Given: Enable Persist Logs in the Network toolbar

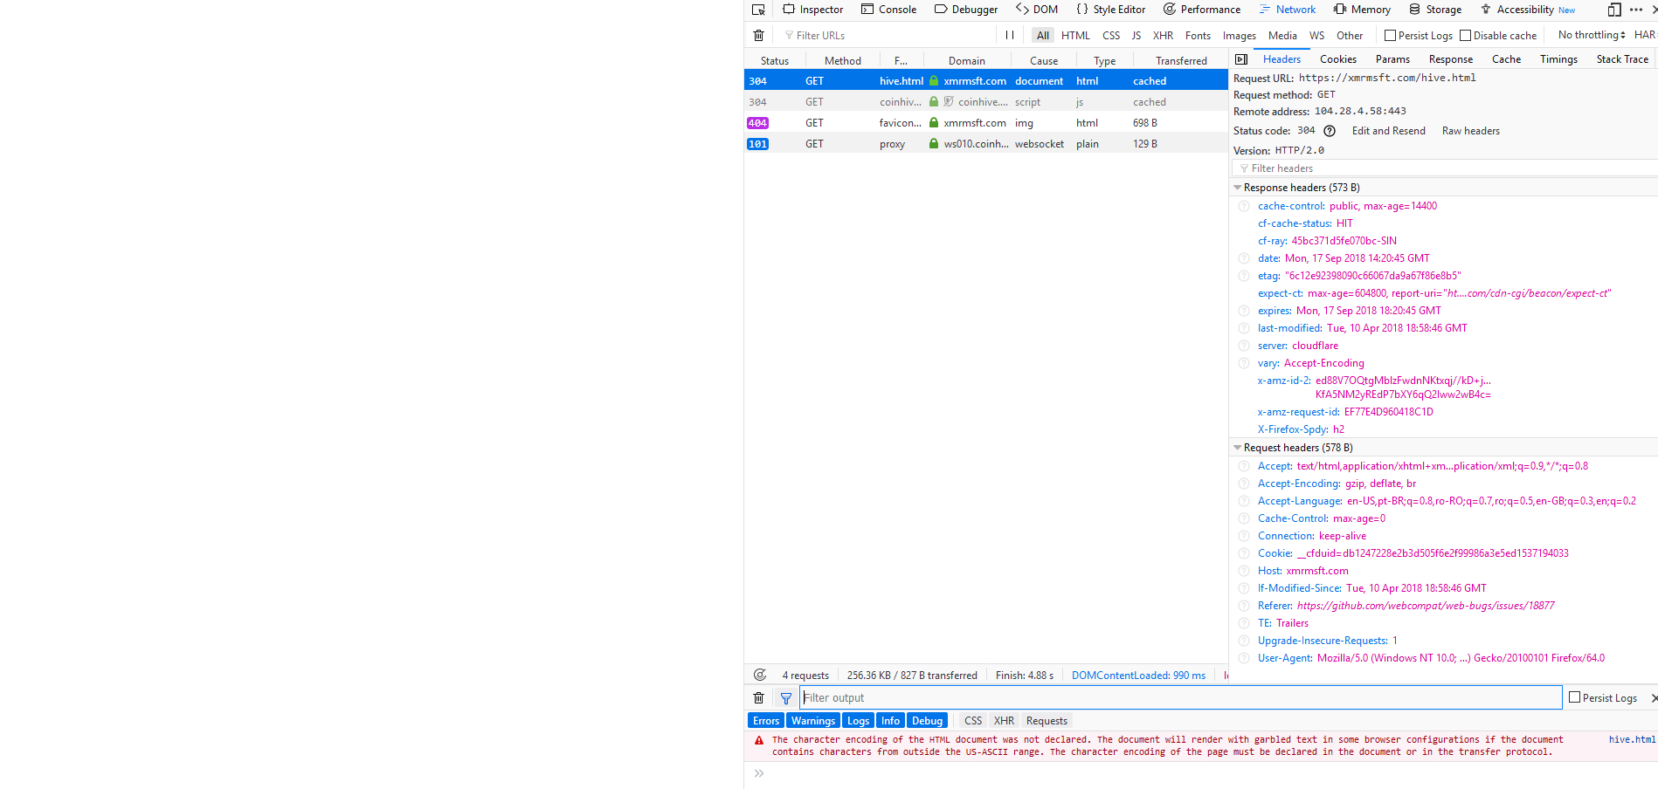Looking at the screenshot, I should [x=1390, y=35].
